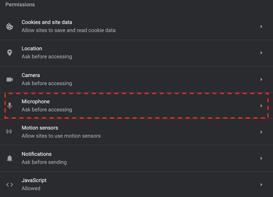Open Microphone permission title

pyautogui.click(x=36, y=102)
